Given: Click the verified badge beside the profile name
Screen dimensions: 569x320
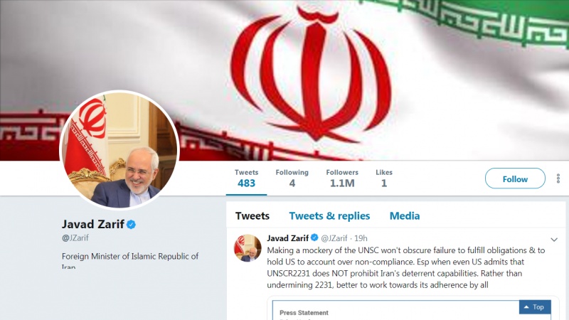Looking at the screenshot, I should [x=131, y=225].
